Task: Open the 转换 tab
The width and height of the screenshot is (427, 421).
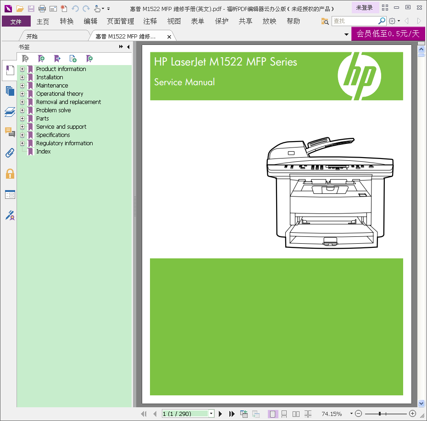Action: (x=67, y=21)
